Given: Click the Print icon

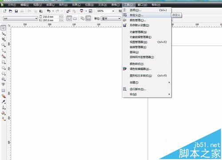Looking at the screenshot, I should coord(22,11).
